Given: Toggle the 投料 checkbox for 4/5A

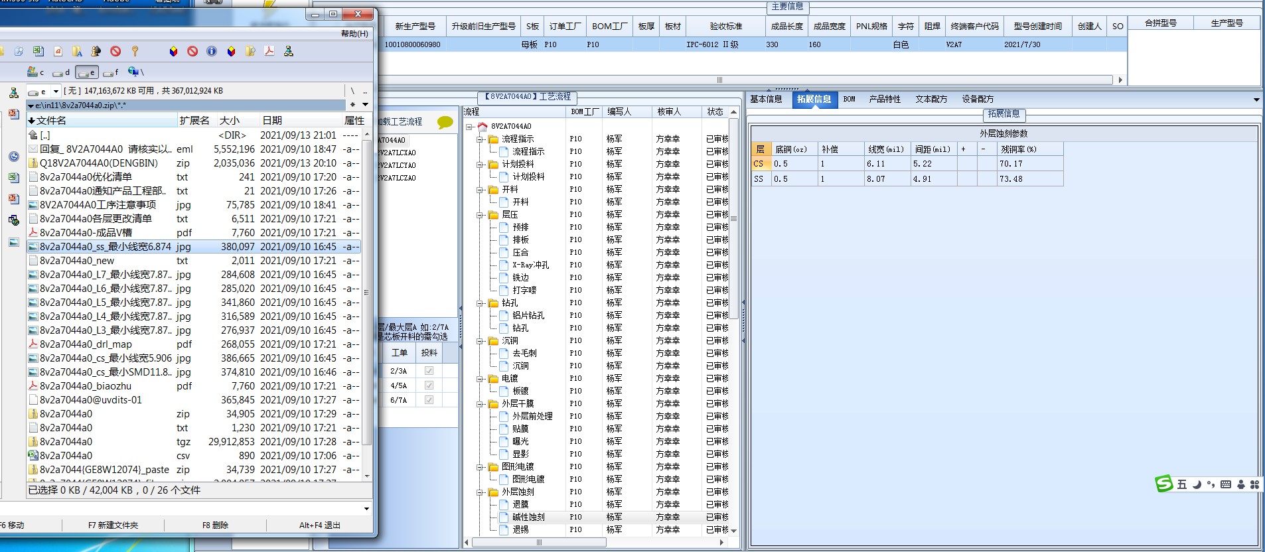Looking at the screenshot, I should pos(429,385).
